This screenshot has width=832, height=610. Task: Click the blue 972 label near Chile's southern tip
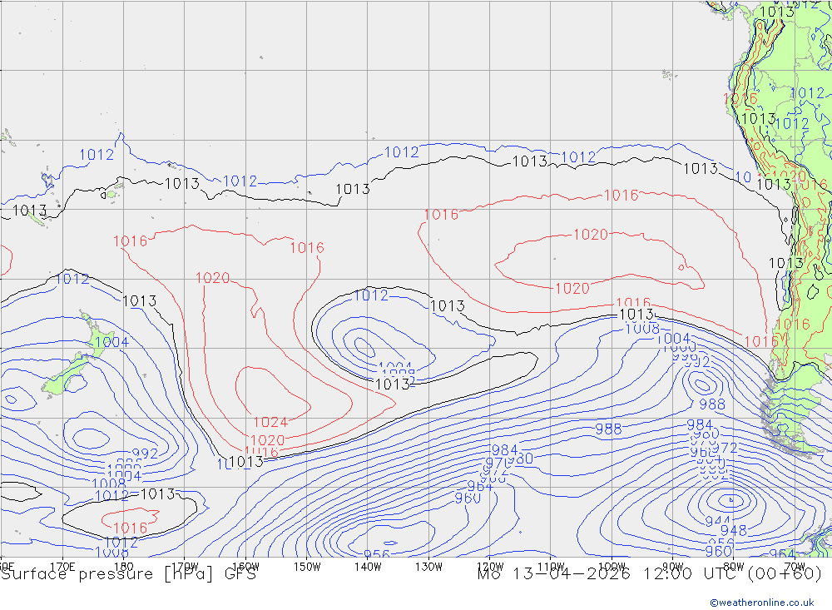pos(724,448)
